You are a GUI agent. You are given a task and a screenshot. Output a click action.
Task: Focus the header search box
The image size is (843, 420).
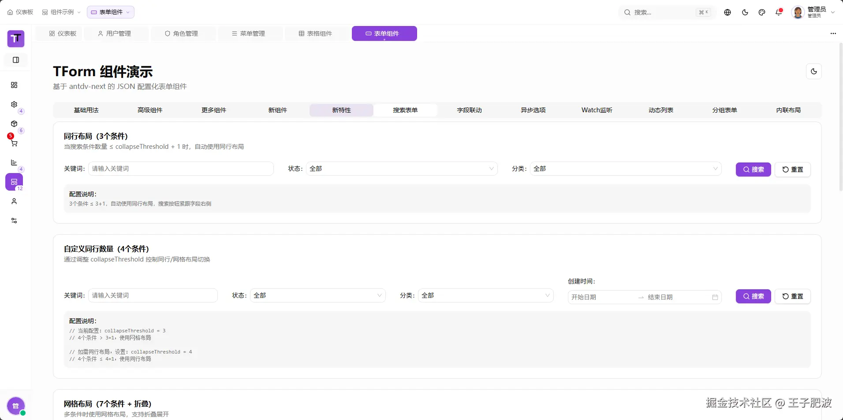tap(668, 12)
